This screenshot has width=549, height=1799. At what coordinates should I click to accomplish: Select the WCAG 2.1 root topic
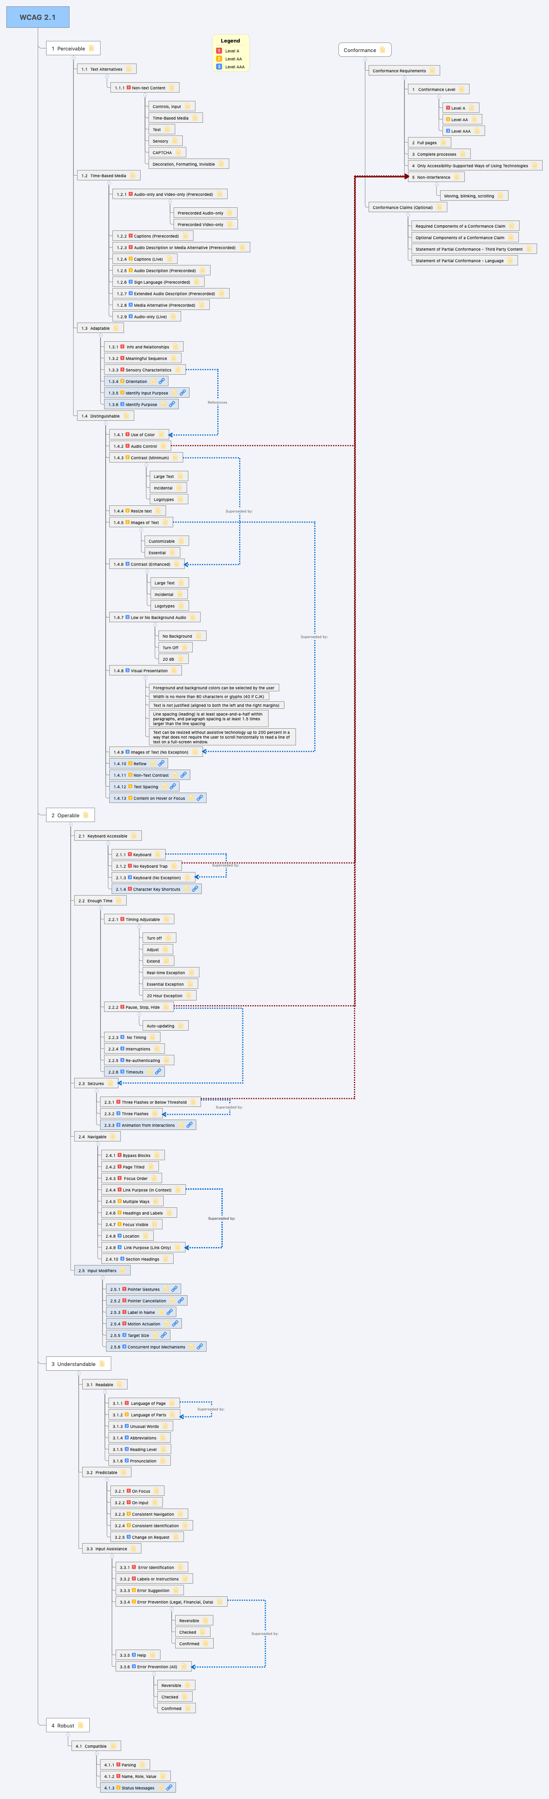[x=38, y=17]
